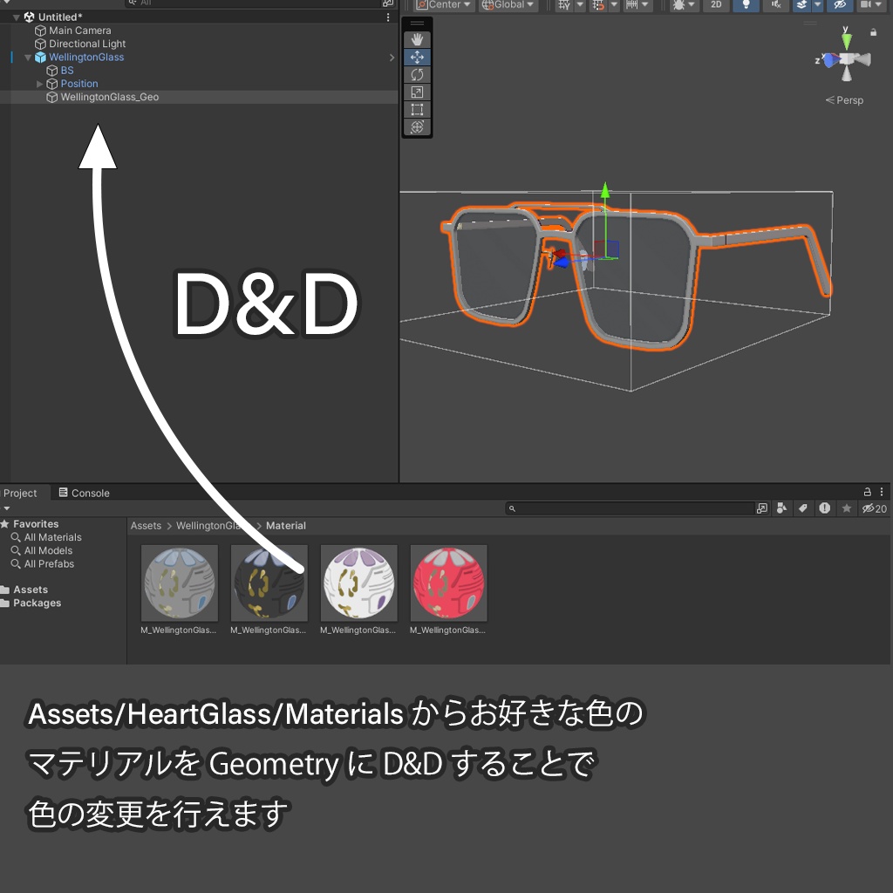Viewport: 893px width, 893px height.
Task: Open the Global orientation dropdown
Action: pyautogui.click(x=508, y=5)
